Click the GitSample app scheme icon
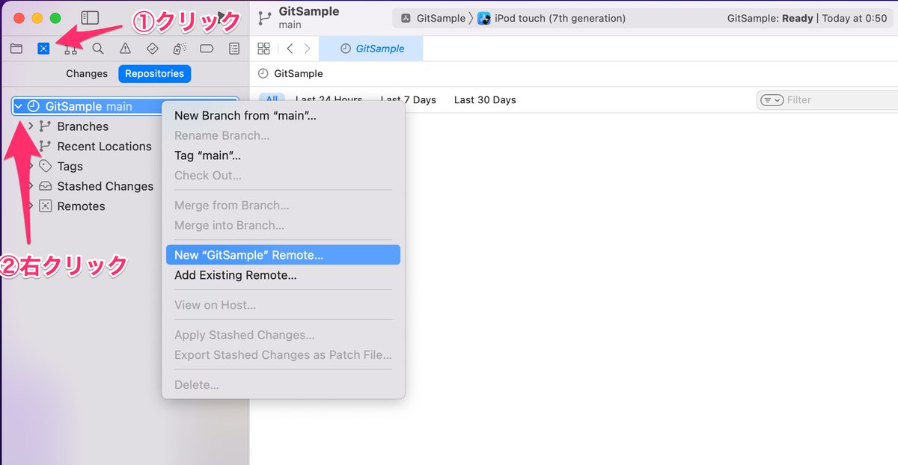This screenshot has height=465, width=898. (406, 18)
